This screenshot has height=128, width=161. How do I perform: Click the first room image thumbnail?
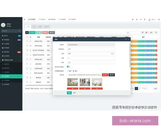[x=73, y=82]
